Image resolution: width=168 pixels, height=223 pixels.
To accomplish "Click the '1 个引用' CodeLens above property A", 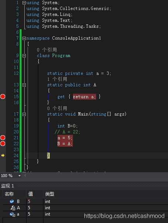I will click(x=57, y=79).
